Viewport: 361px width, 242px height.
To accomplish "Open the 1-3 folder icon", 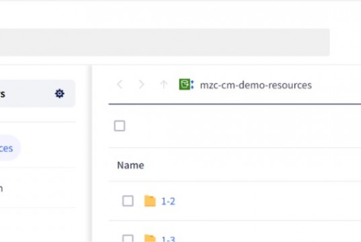I will click(150, 239).
